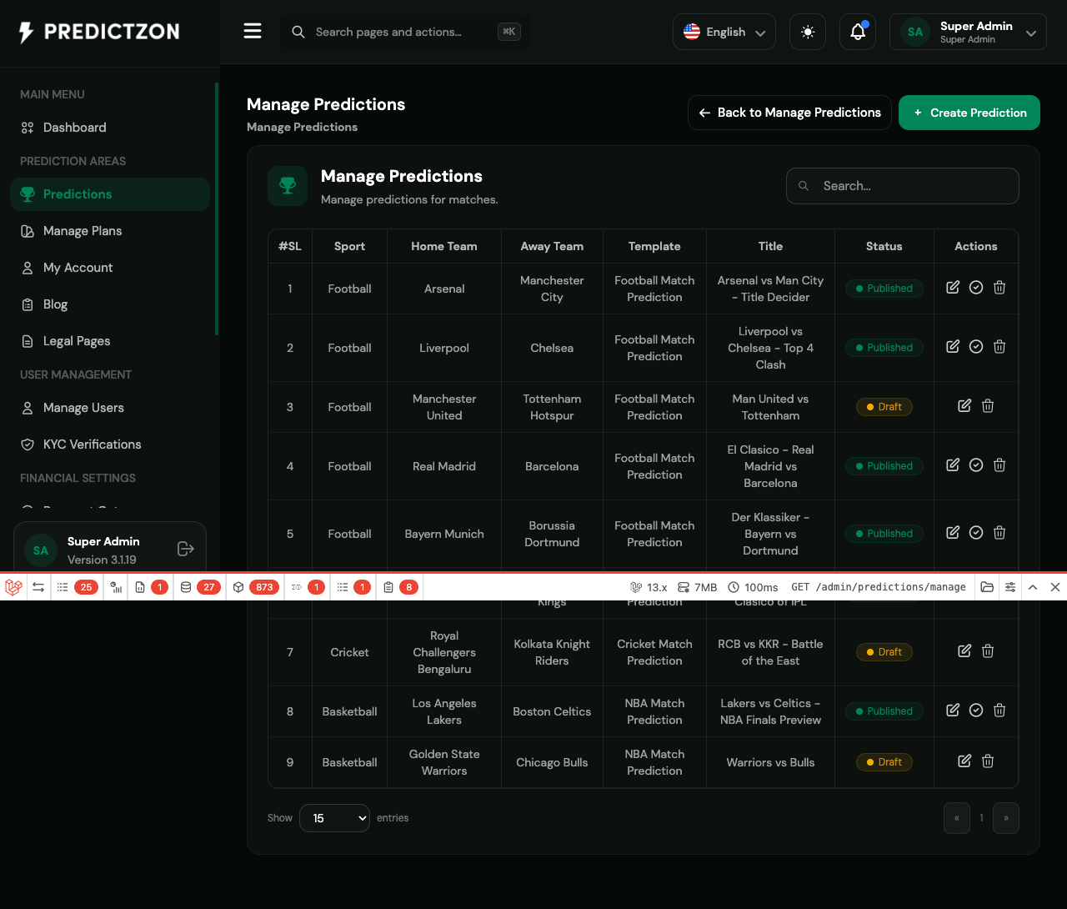
Task: Open debugbar session tab with 8 badge
Action: click(401, 587)
